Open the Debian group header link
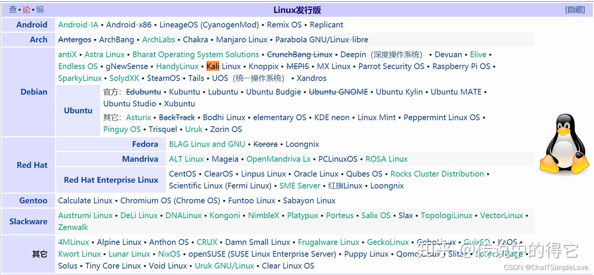The height and width of the screenshot is (275, 594). point(34,92)
